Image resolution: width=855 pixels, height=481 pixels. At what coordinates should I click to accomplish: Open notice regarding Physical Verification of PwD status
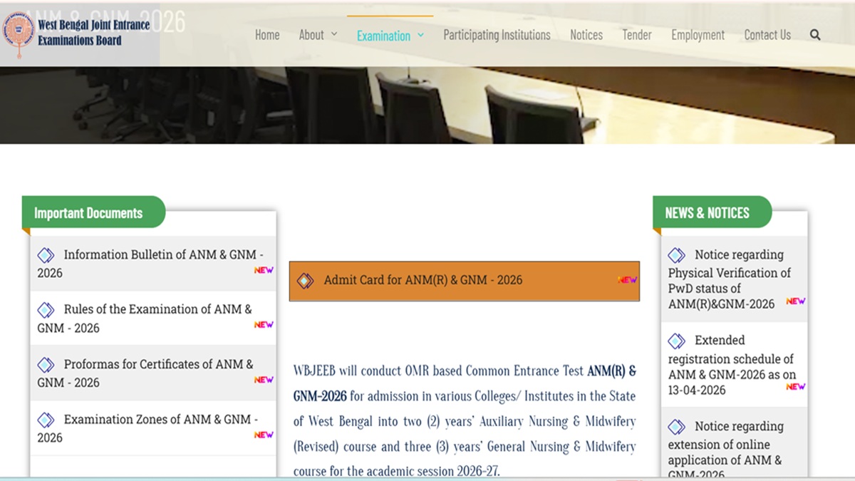click(730, 279)
